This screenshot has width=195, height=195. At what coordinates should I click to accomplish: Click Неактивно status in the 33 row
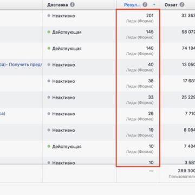pos(63,97)
